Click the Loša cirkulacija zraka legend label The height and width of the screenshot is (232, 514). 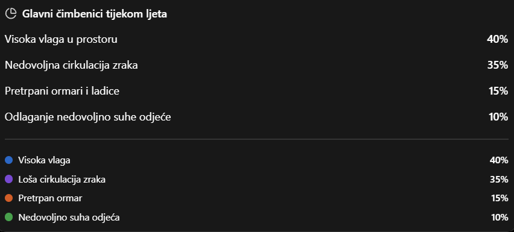[62, 180]
